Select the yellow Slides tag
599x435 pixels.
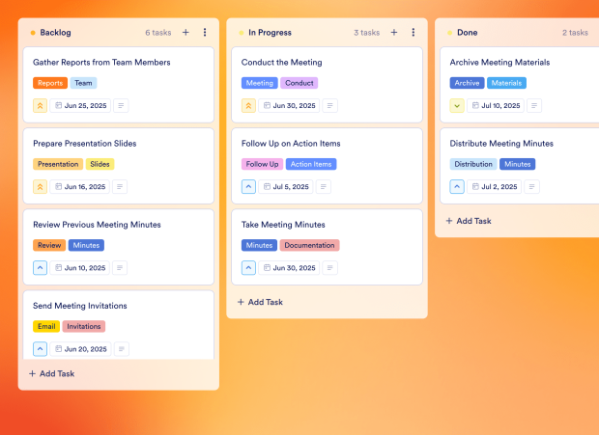pos(100,164)
